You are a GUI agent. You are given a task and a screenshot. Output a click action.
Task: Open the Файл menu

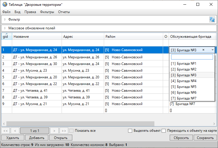(6, 12)
